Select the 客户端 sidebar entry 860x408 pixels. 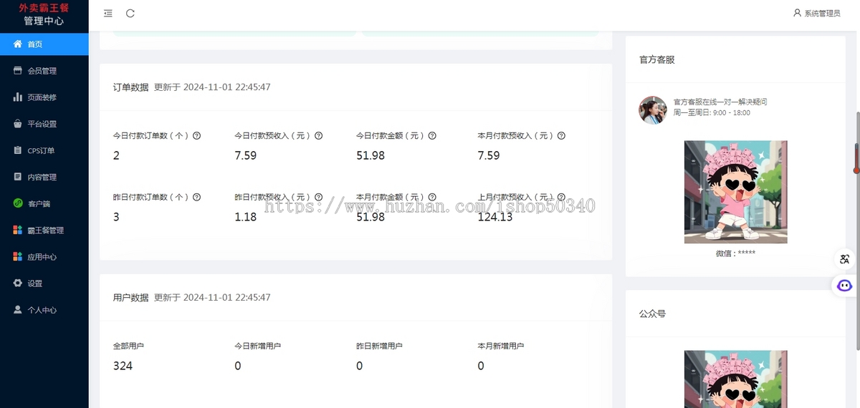[44, 203]
